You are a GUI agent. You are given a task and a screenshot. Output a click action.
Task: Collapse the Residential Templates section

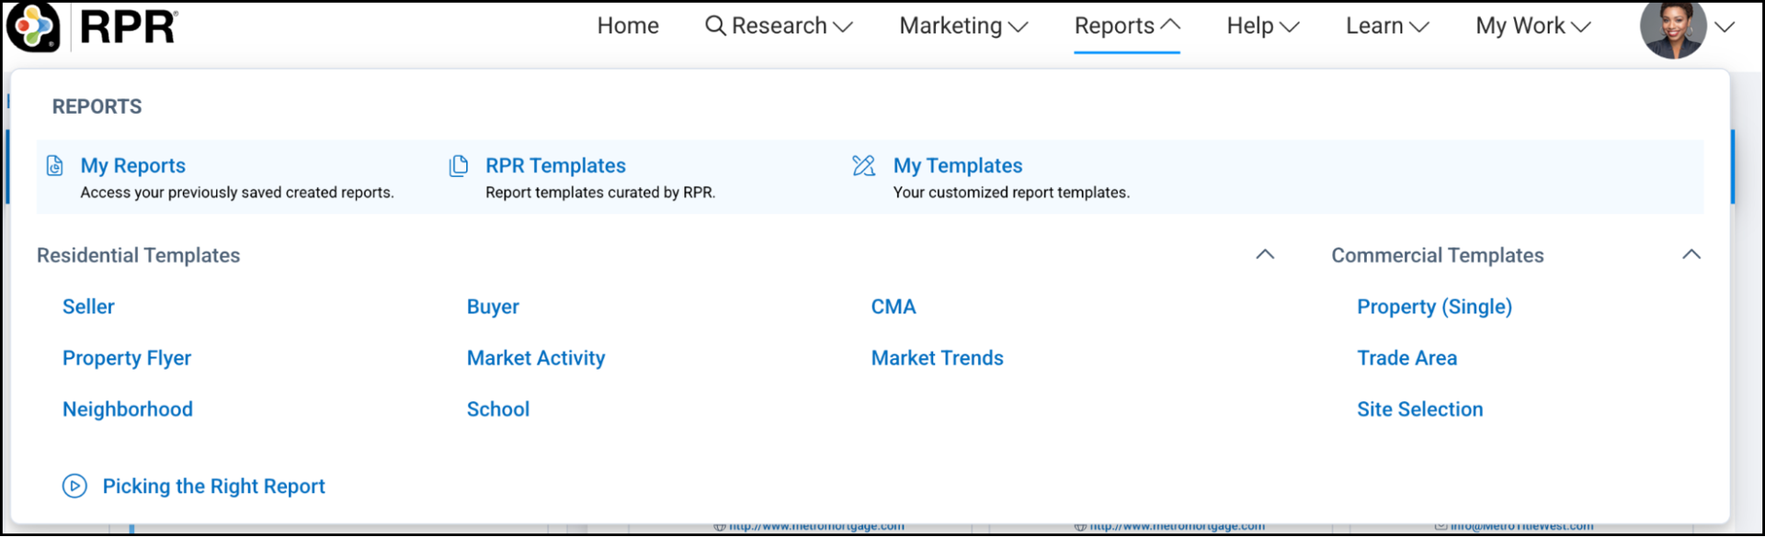[1265, 255]
